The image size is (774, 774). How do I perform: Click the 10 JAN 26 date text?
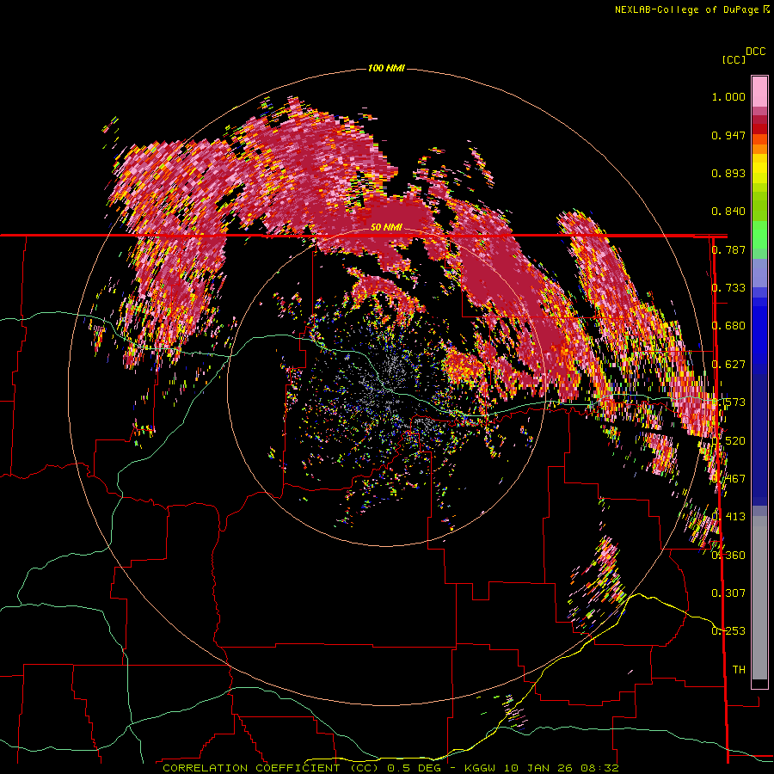(x=537, y=768)
